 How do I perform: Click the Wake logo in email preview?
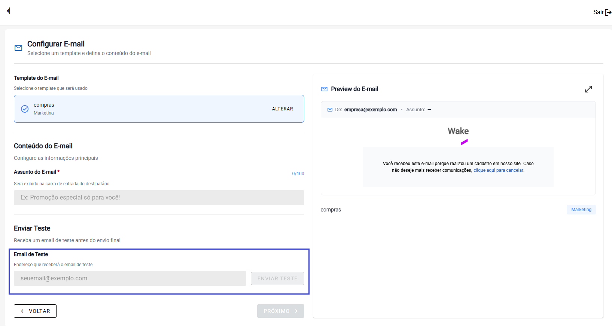(x=458, y=135)
